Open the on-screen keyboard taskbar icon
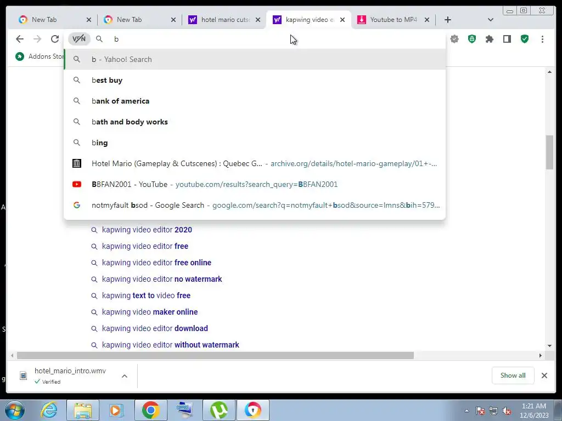 tap(184, 410)
